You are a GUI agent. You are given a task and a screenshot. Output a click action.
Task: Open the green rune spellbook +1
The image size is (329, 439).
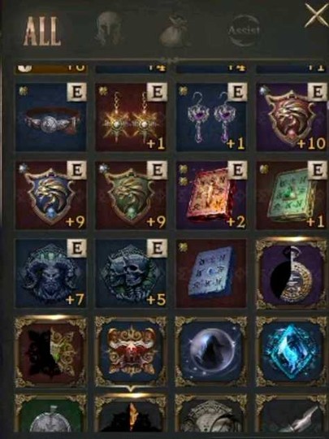[292, 195]
